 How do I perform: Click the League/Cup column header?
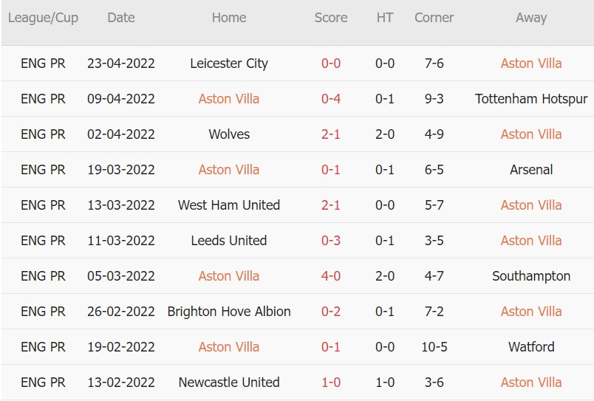pos(43,18)
